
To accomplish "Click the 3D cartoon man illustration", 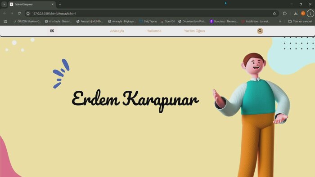I will (x=252, y=115).
